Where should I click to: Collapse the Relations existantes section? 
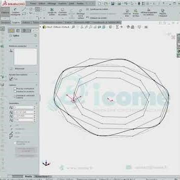click(x=36, y=46)
